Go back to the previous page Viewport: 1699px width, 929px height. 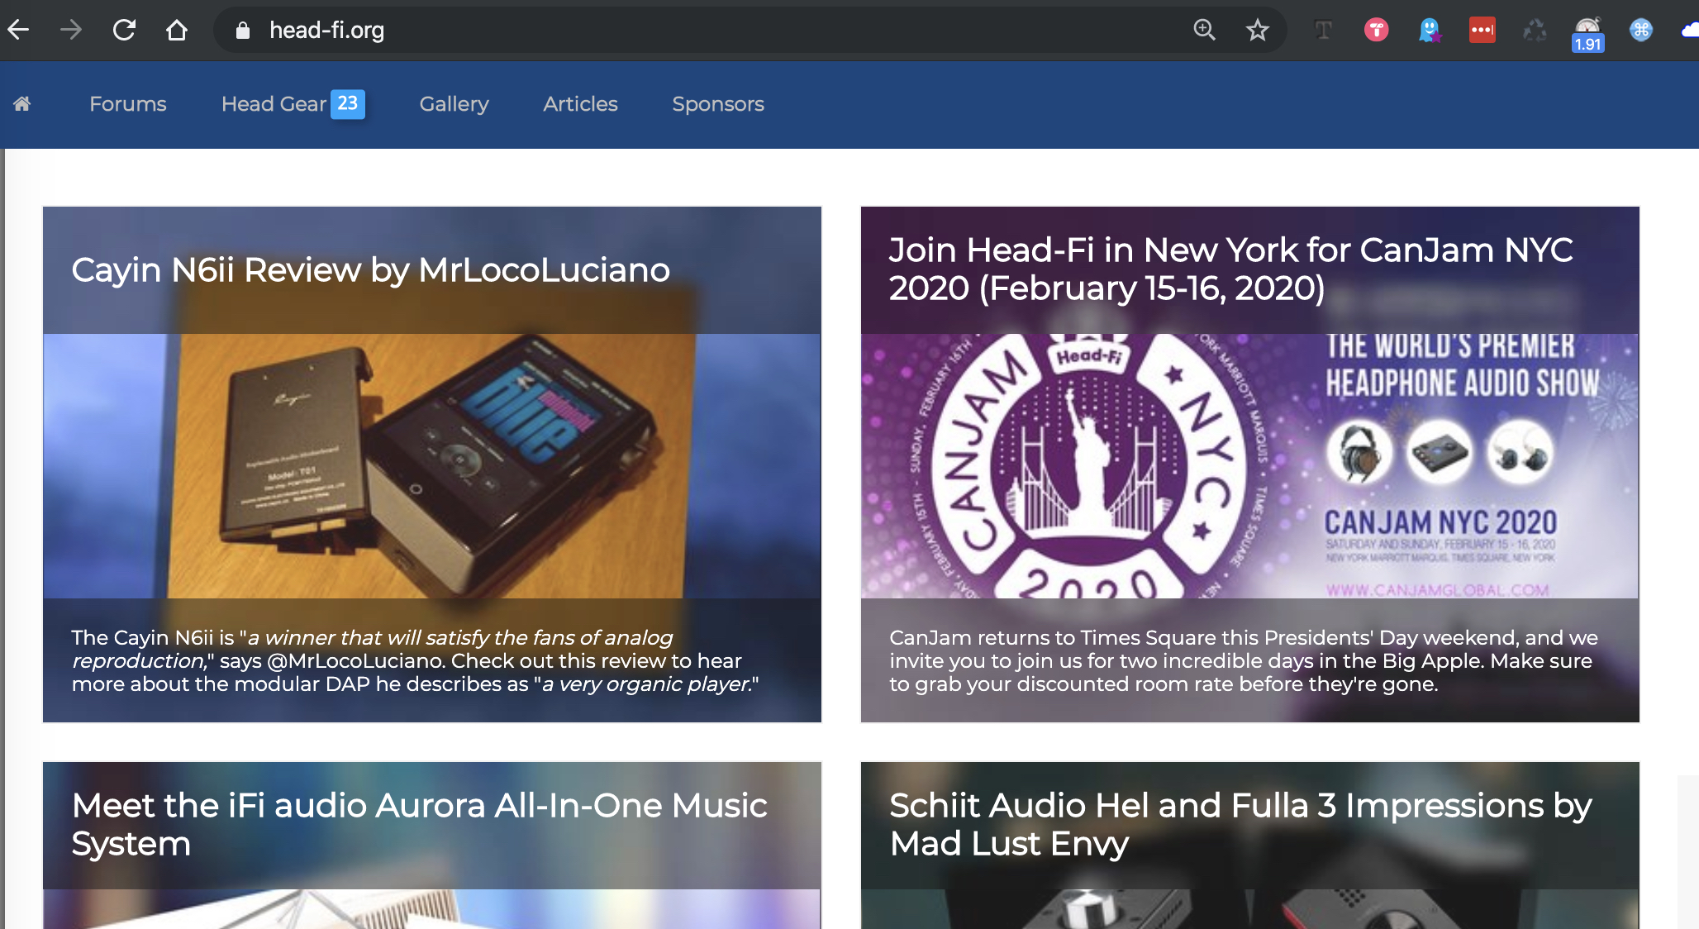pos(18,31)
